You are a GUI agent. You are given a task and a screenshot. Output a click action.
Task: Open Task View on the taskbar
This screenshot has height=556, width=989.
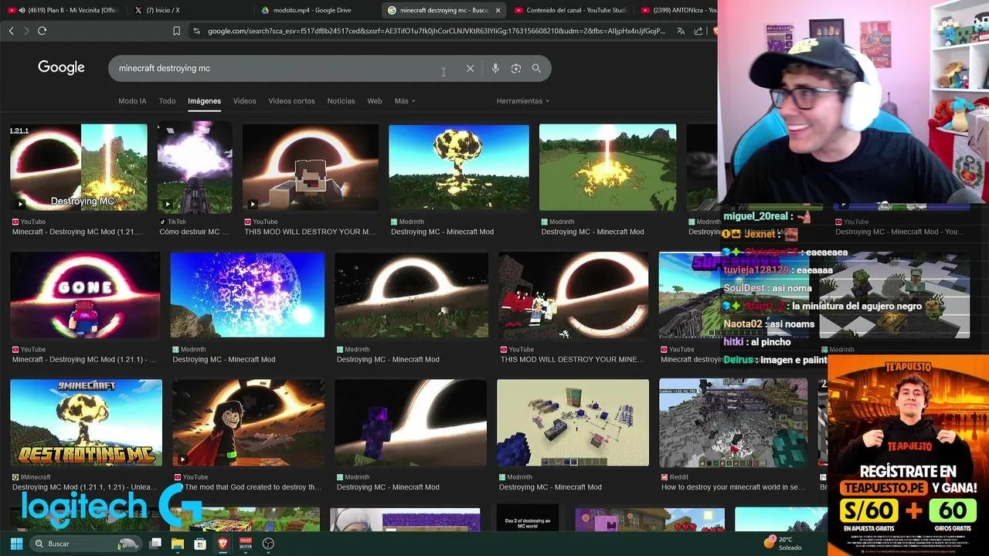click(x=155, y=544)
